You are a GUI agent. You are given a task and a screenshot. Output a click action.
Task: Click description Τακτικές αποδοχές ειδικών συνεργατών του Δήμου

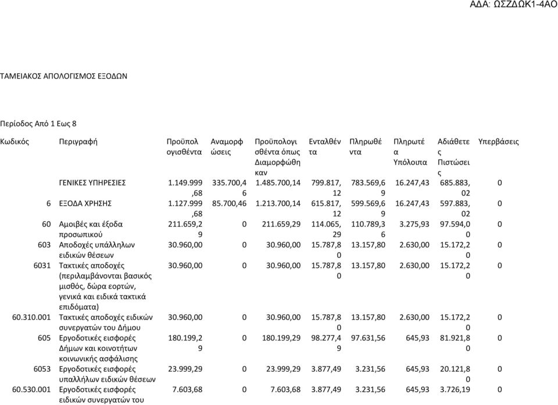tap(106, 322)
